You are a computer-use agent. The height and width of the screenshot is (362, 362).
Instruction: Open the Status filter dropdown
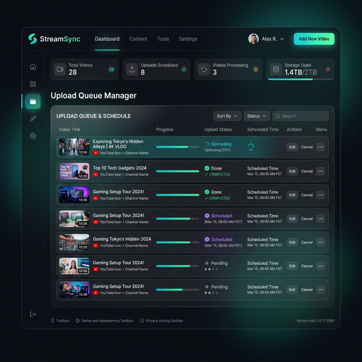click(257, 116)
